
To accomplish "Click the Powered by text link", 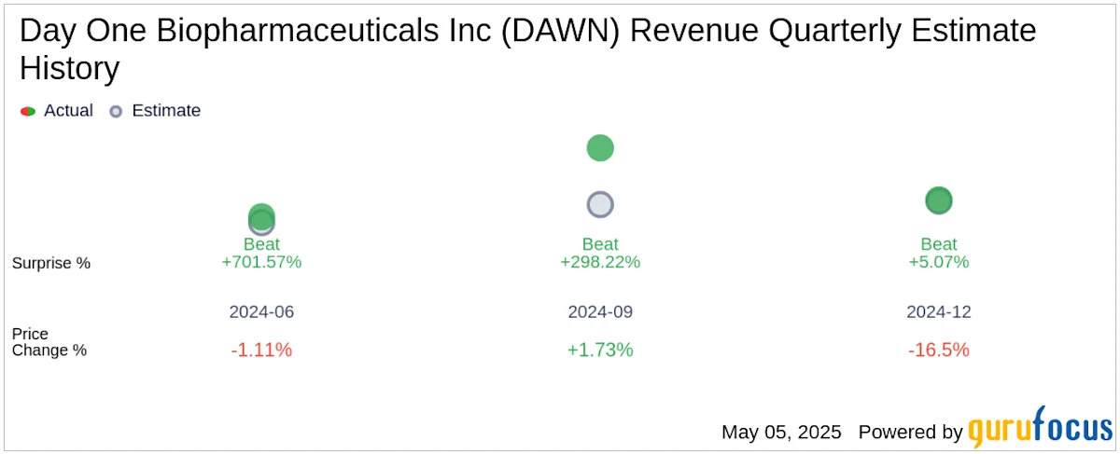I will [910, 433].
